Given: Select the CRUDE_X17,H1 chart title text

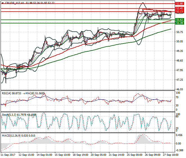Looking at the screenshot, I should pyautogui.click(x=15, y=3).
